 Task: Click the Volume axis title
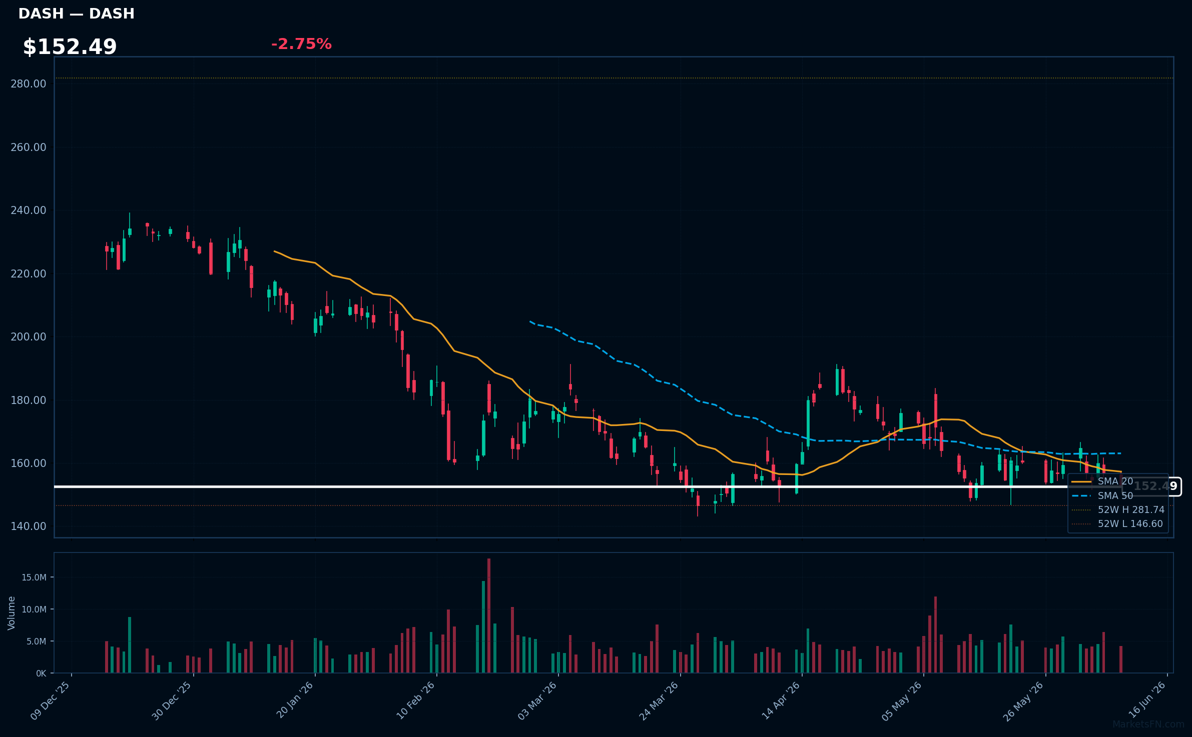[12, 613]
